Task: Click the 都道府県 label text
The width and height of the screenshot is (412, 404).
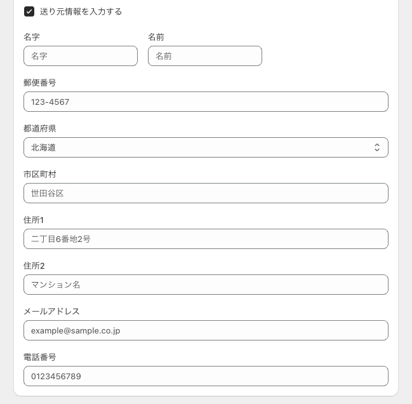Action: (40, 128)
